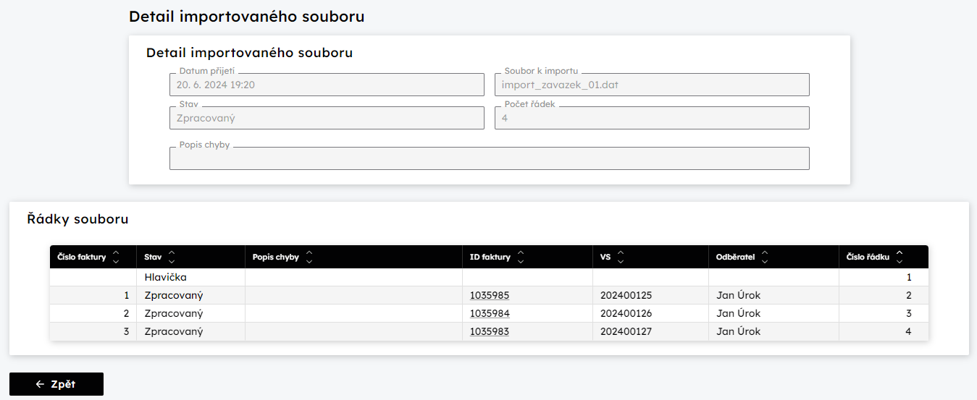The height and width of the screenshot is (400, 977).
Task: Click the Soubor k importu field
Action: pos(652,85)
